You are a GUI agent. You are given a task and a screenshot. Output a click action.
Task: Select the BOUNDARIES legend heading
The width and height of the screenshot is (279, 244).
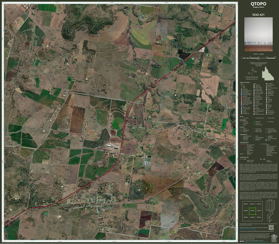[243, 120]
